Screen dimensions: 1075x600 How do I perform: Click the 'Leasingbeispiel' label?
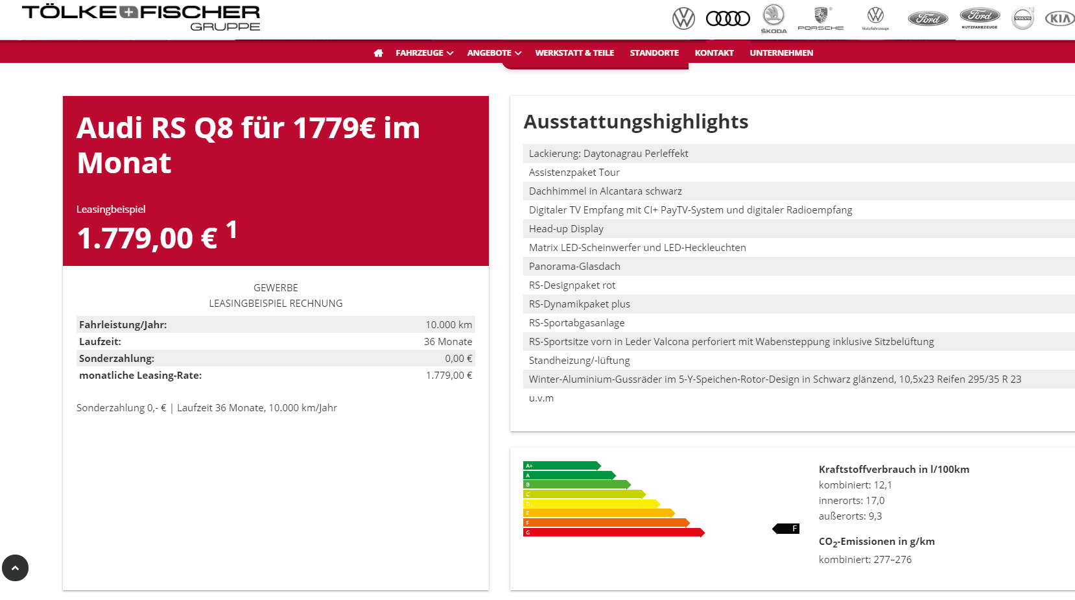[111, 209]
